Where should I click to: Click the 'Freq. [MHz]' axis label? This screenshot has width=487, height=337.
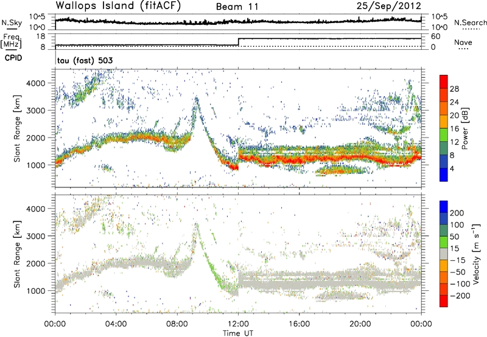[11, 41]
